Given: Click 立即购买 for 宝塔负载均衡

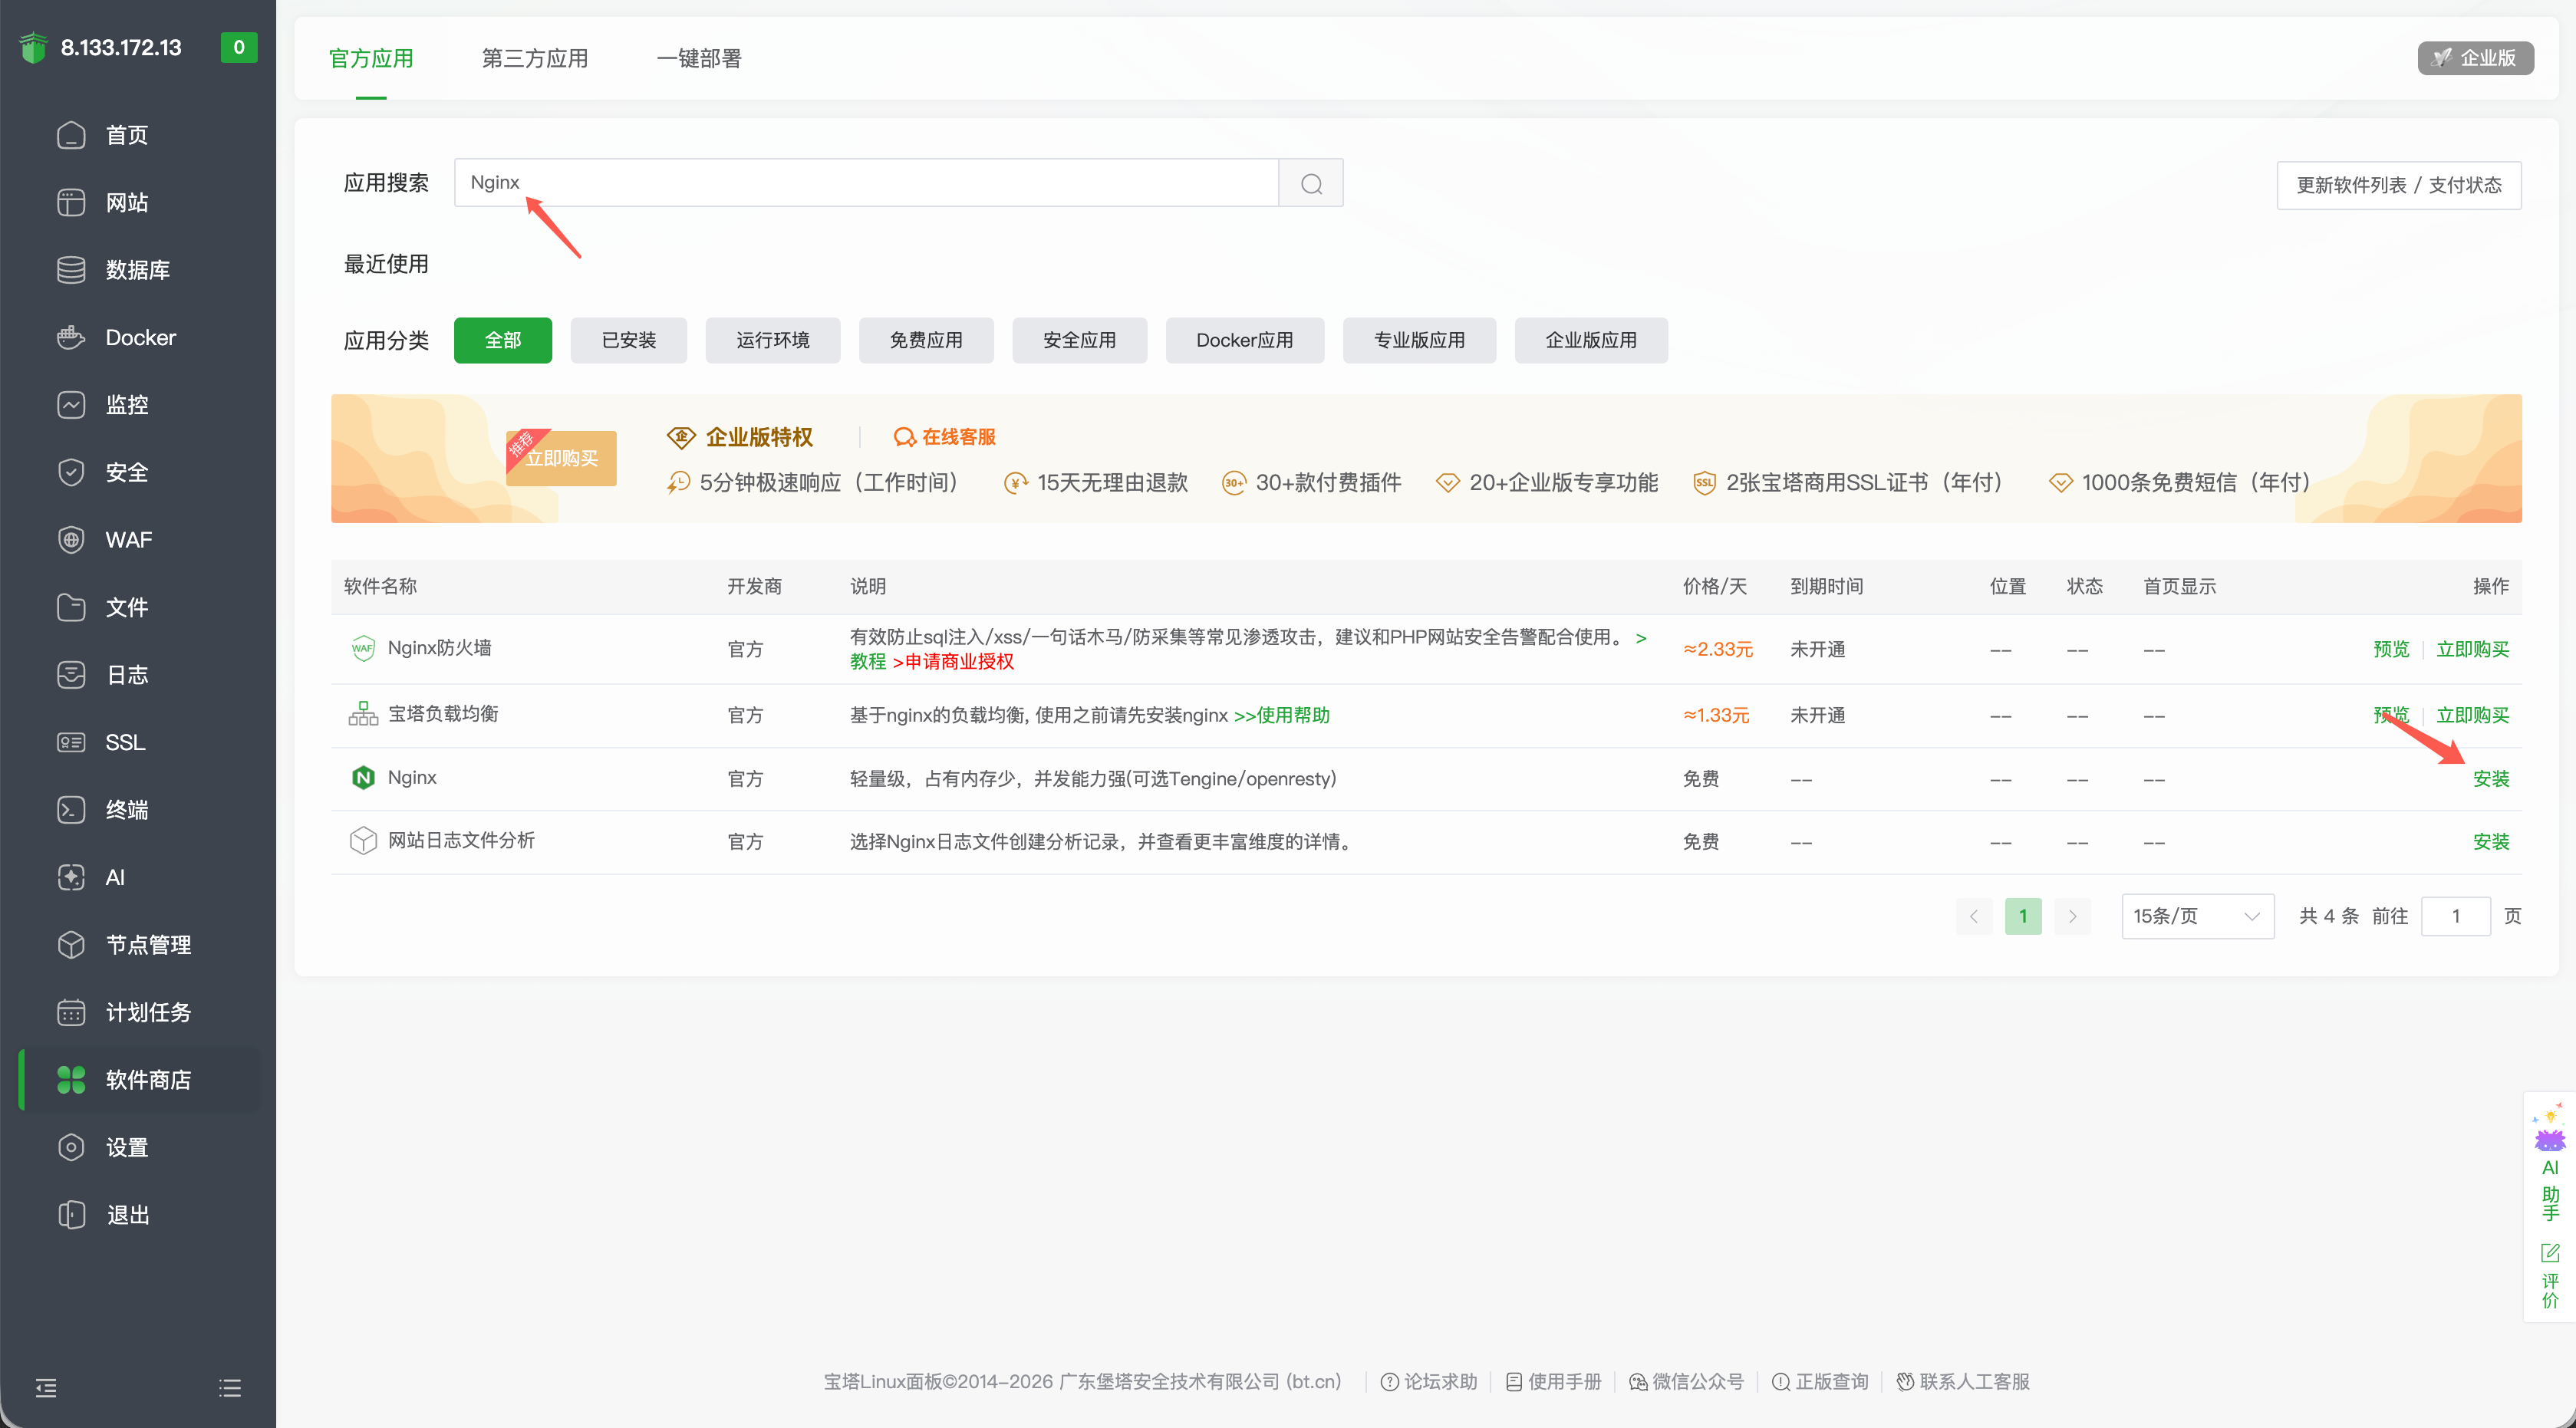Looking at the screenshot, I should [x=2473, y=715].
